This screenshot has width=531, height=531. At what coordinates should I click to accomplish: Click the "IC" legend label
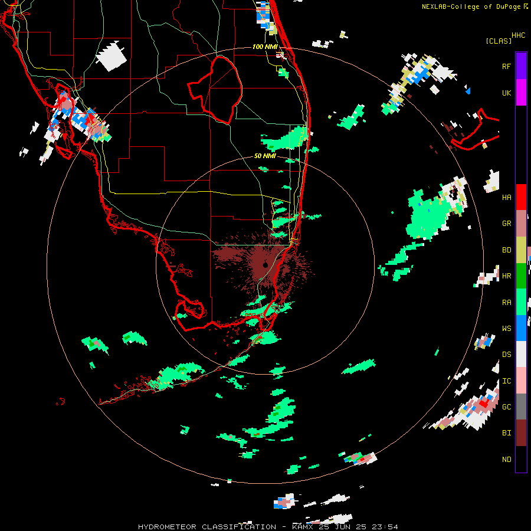(x=506, y=381)
